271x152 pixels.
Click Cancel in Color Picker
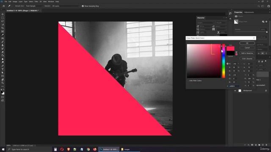click(x=247, y=48)
